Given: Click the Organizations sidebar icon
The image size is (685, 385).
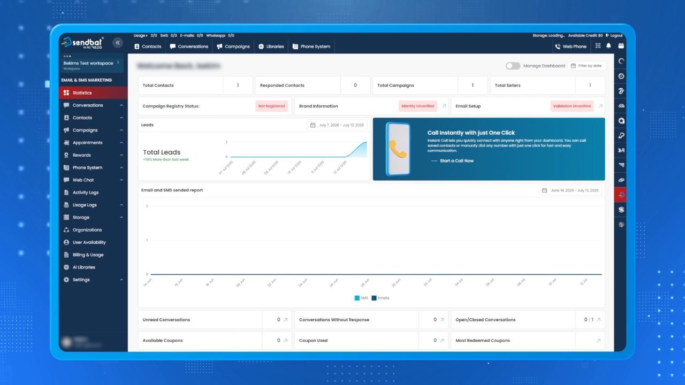Looking at the screenshot, I should [x=66, y=230].
